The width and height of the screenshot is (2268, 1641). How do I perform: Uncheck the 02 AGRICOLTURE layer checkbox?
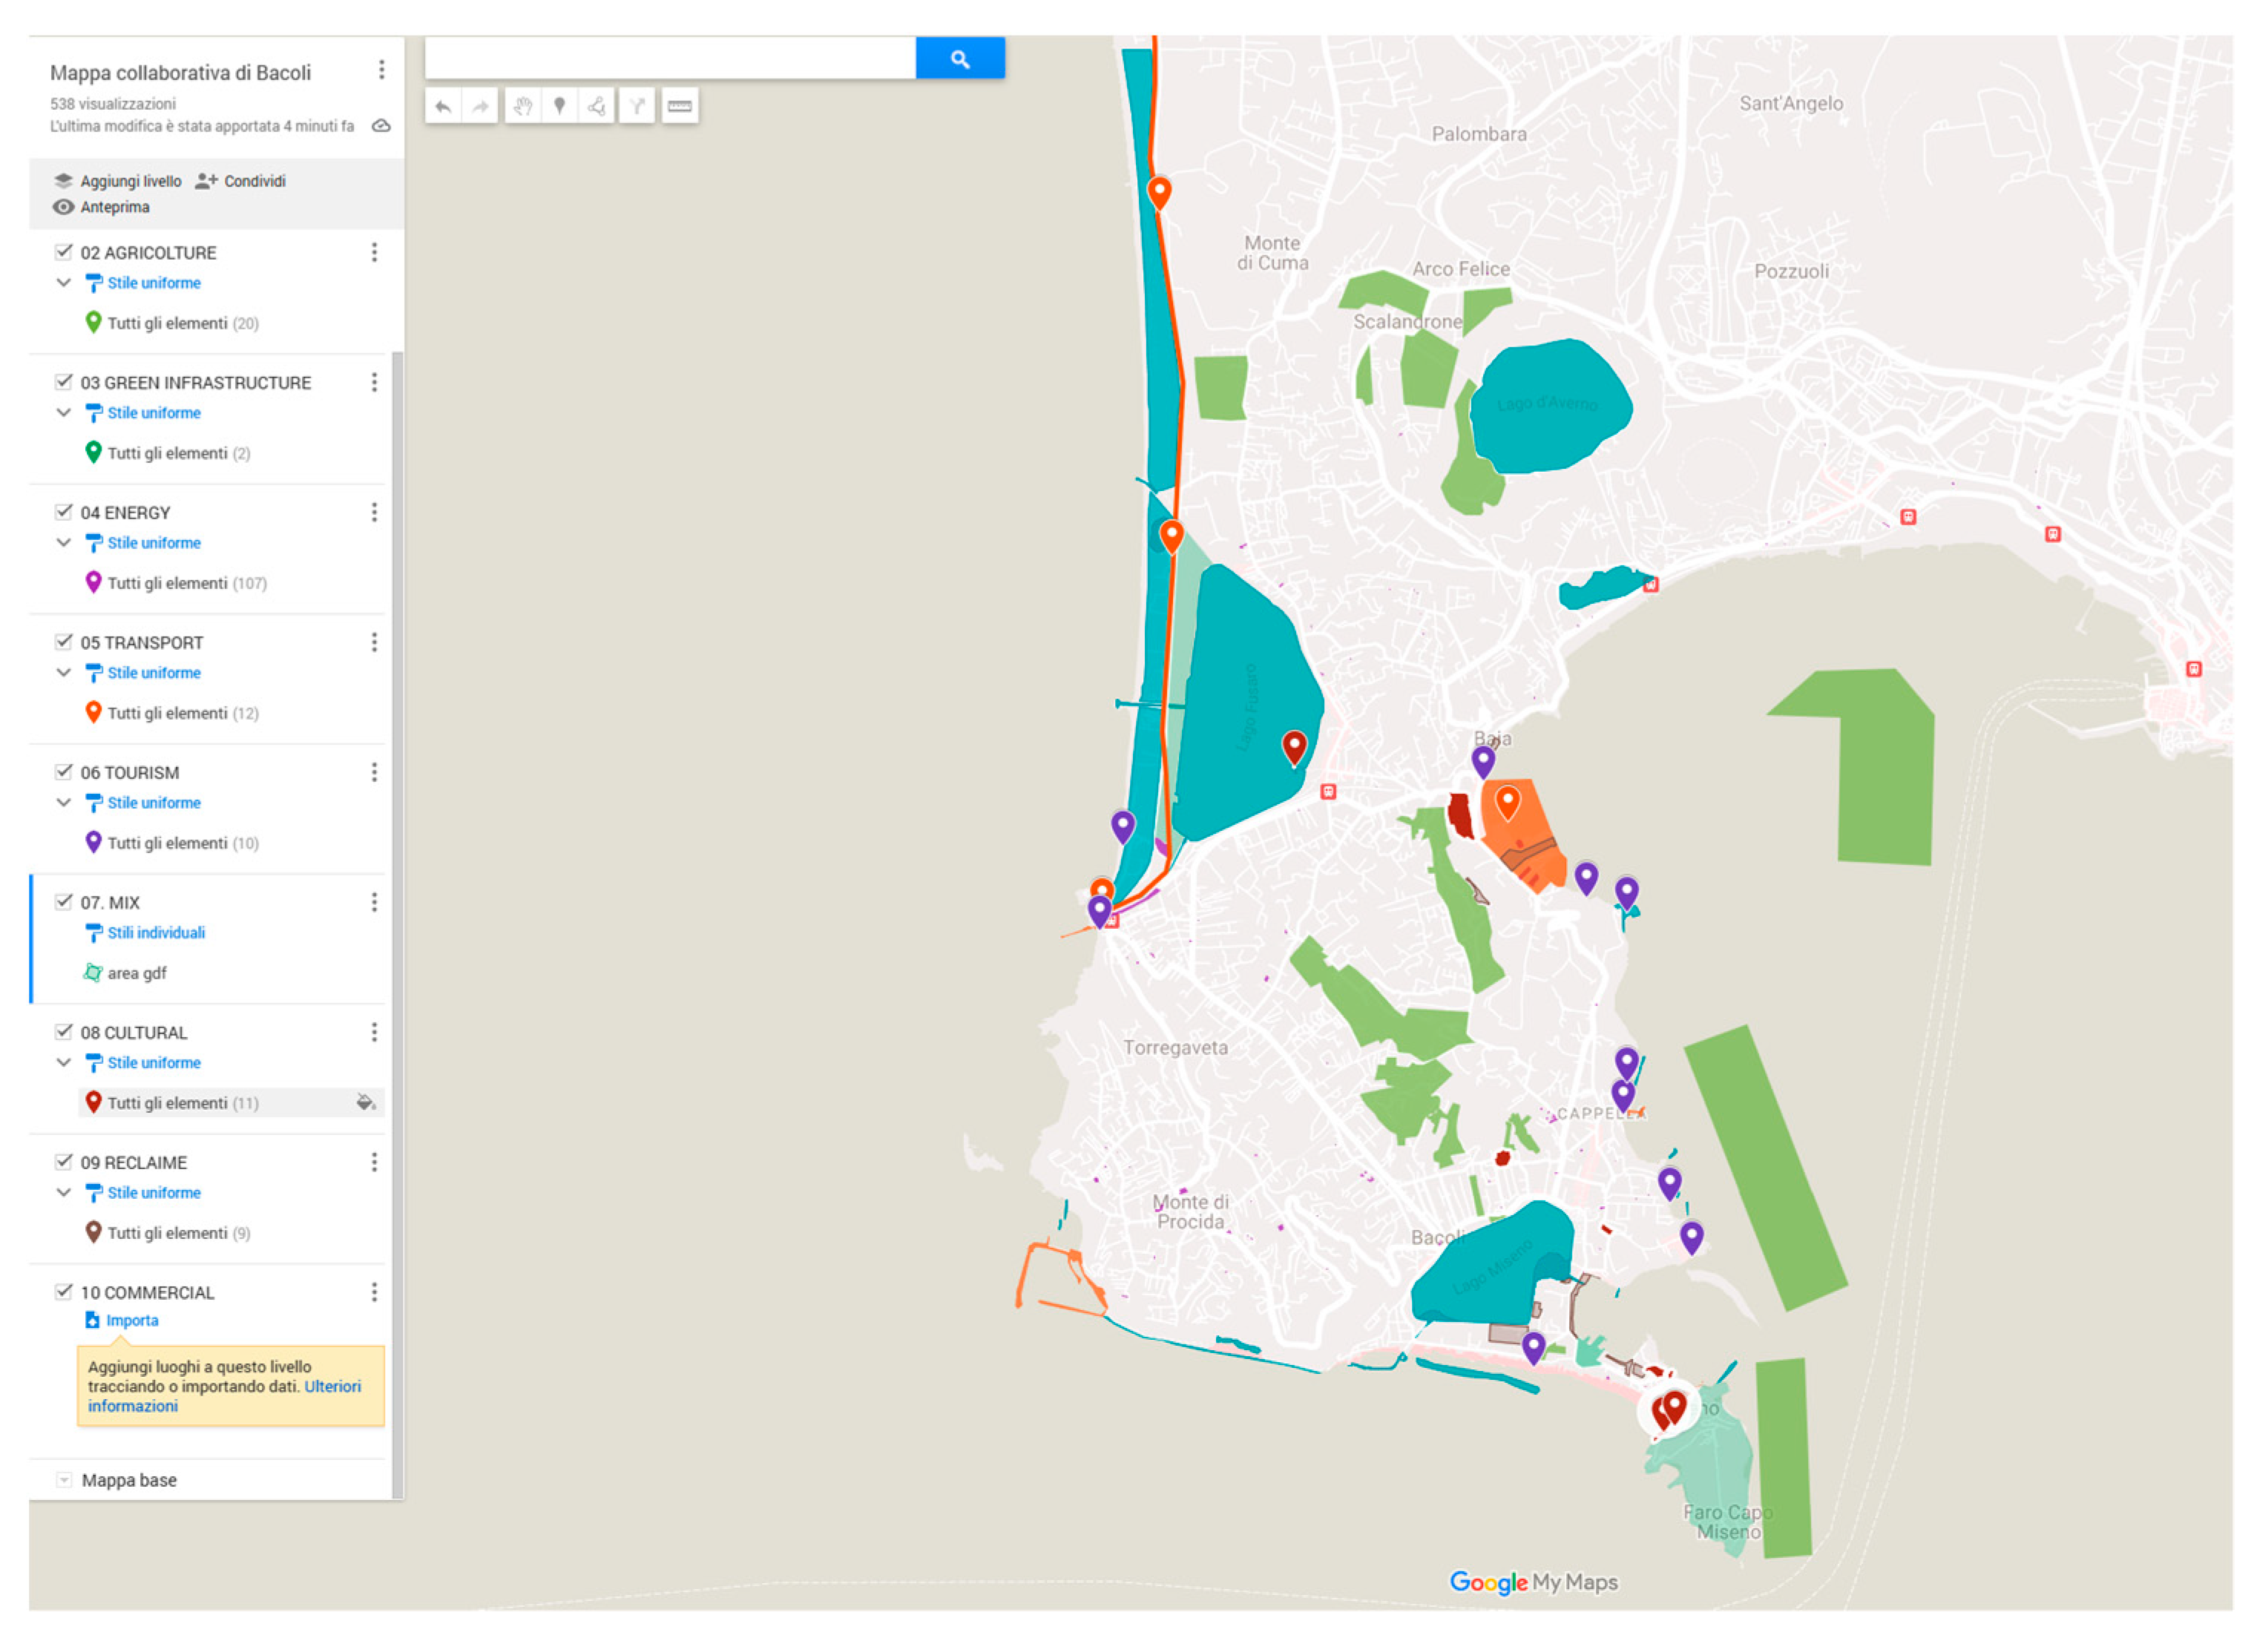tap(64, 252)
